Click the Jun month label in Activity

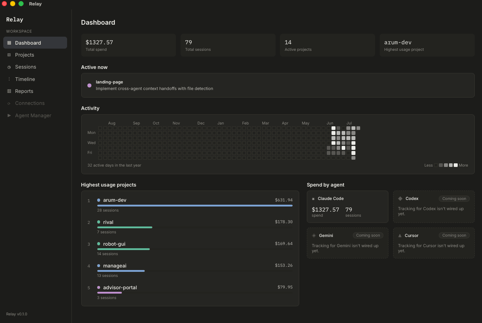[330, 123]
